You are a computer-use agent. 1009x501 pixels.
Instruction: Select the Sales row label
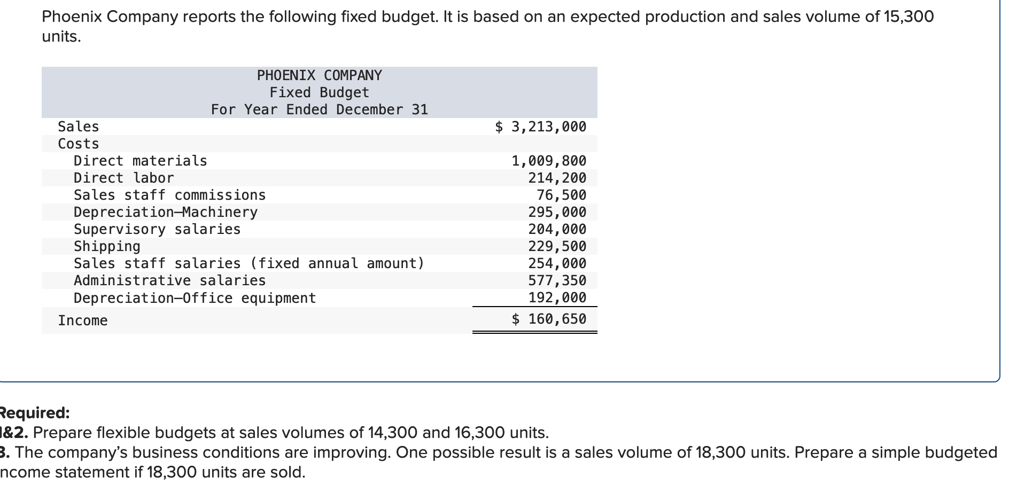[77, 127]
